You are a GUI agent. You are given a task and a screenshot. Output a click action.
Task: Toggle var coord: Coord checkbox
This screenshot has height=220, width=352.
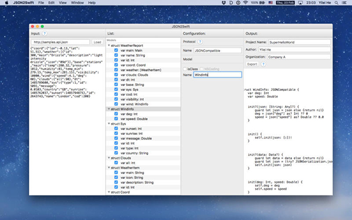[x=116, y=65]
